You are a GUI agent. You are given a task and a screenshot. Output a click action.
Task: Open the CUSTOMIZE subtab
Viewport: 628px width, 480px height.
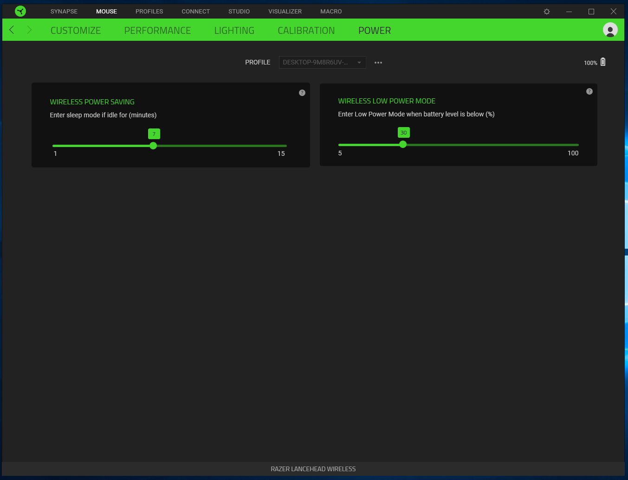(x=75, y=30)
